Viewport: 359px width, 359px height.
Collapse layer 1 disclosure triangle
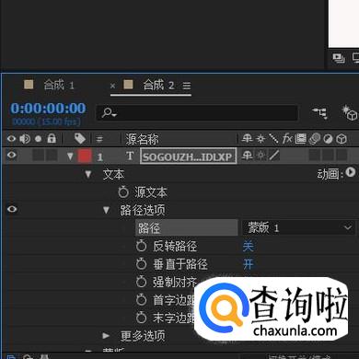[70, 156]
